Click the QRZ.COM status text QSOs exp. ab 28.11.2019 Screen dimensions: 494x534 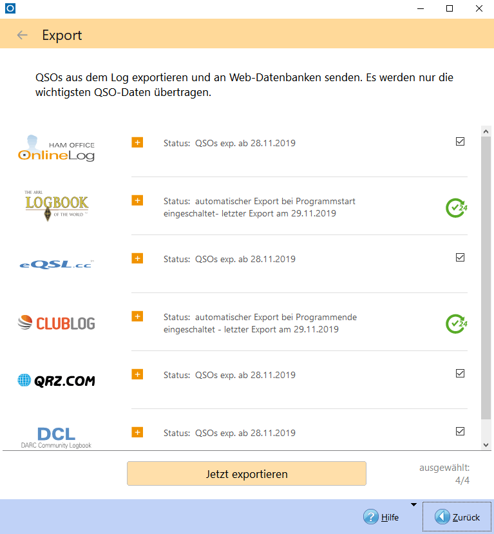tap(245, 375)
